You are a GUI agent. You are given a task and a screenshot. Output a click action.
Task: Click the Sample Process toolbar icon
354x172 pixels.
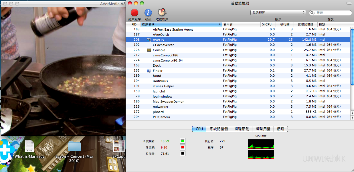point(162,13)
